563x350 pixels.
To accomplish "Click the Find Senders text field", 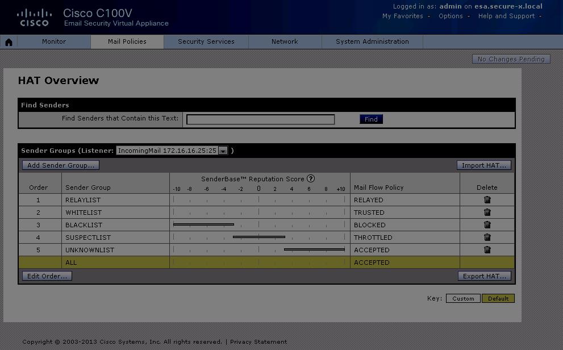I will (x=261, y=119).
